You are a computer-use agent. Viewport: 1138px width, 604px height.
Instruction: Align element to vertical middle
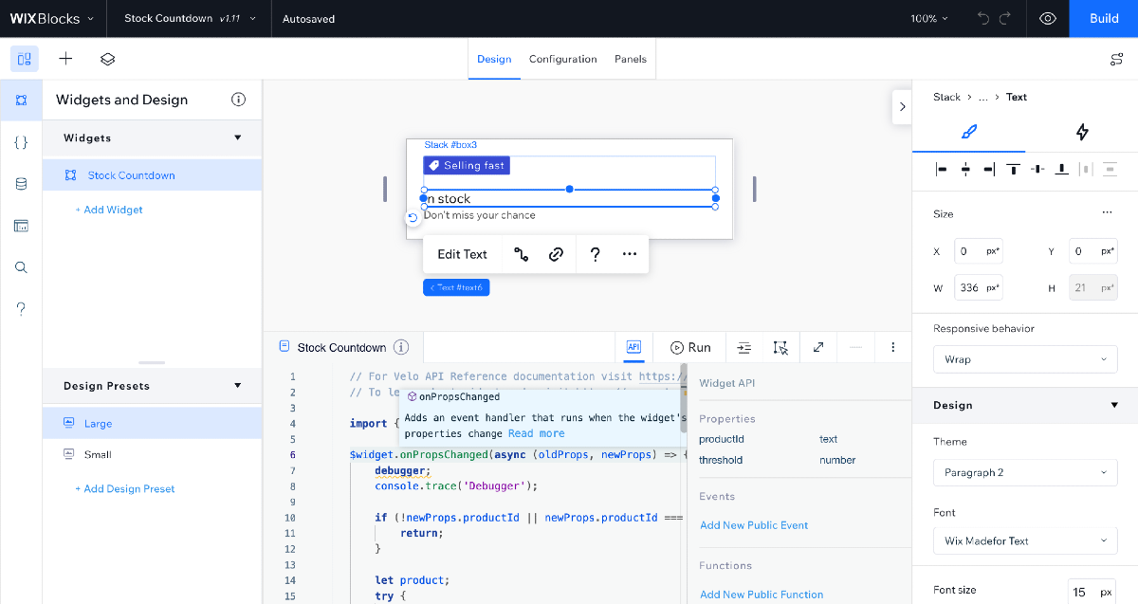1037,169
